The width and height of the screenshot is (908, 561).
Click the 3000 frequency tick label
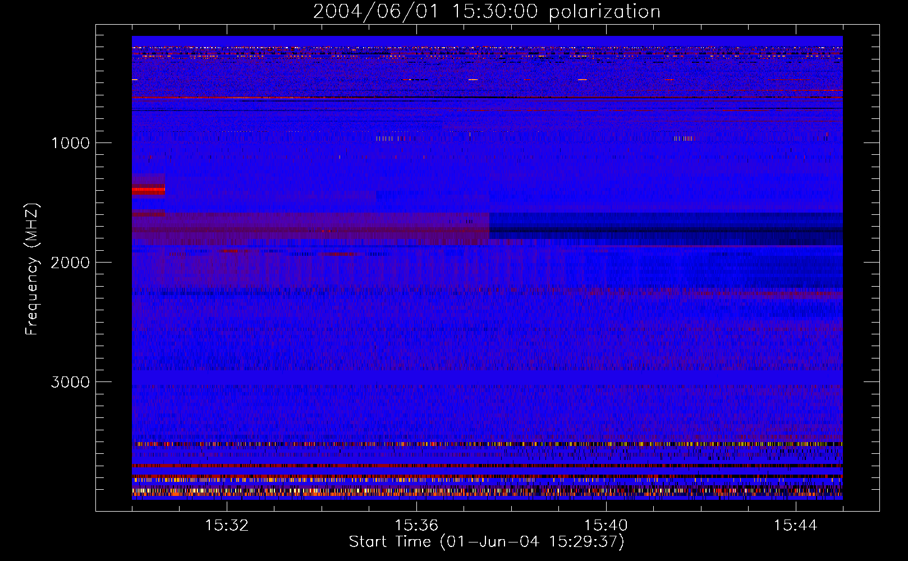coord(71,382)
